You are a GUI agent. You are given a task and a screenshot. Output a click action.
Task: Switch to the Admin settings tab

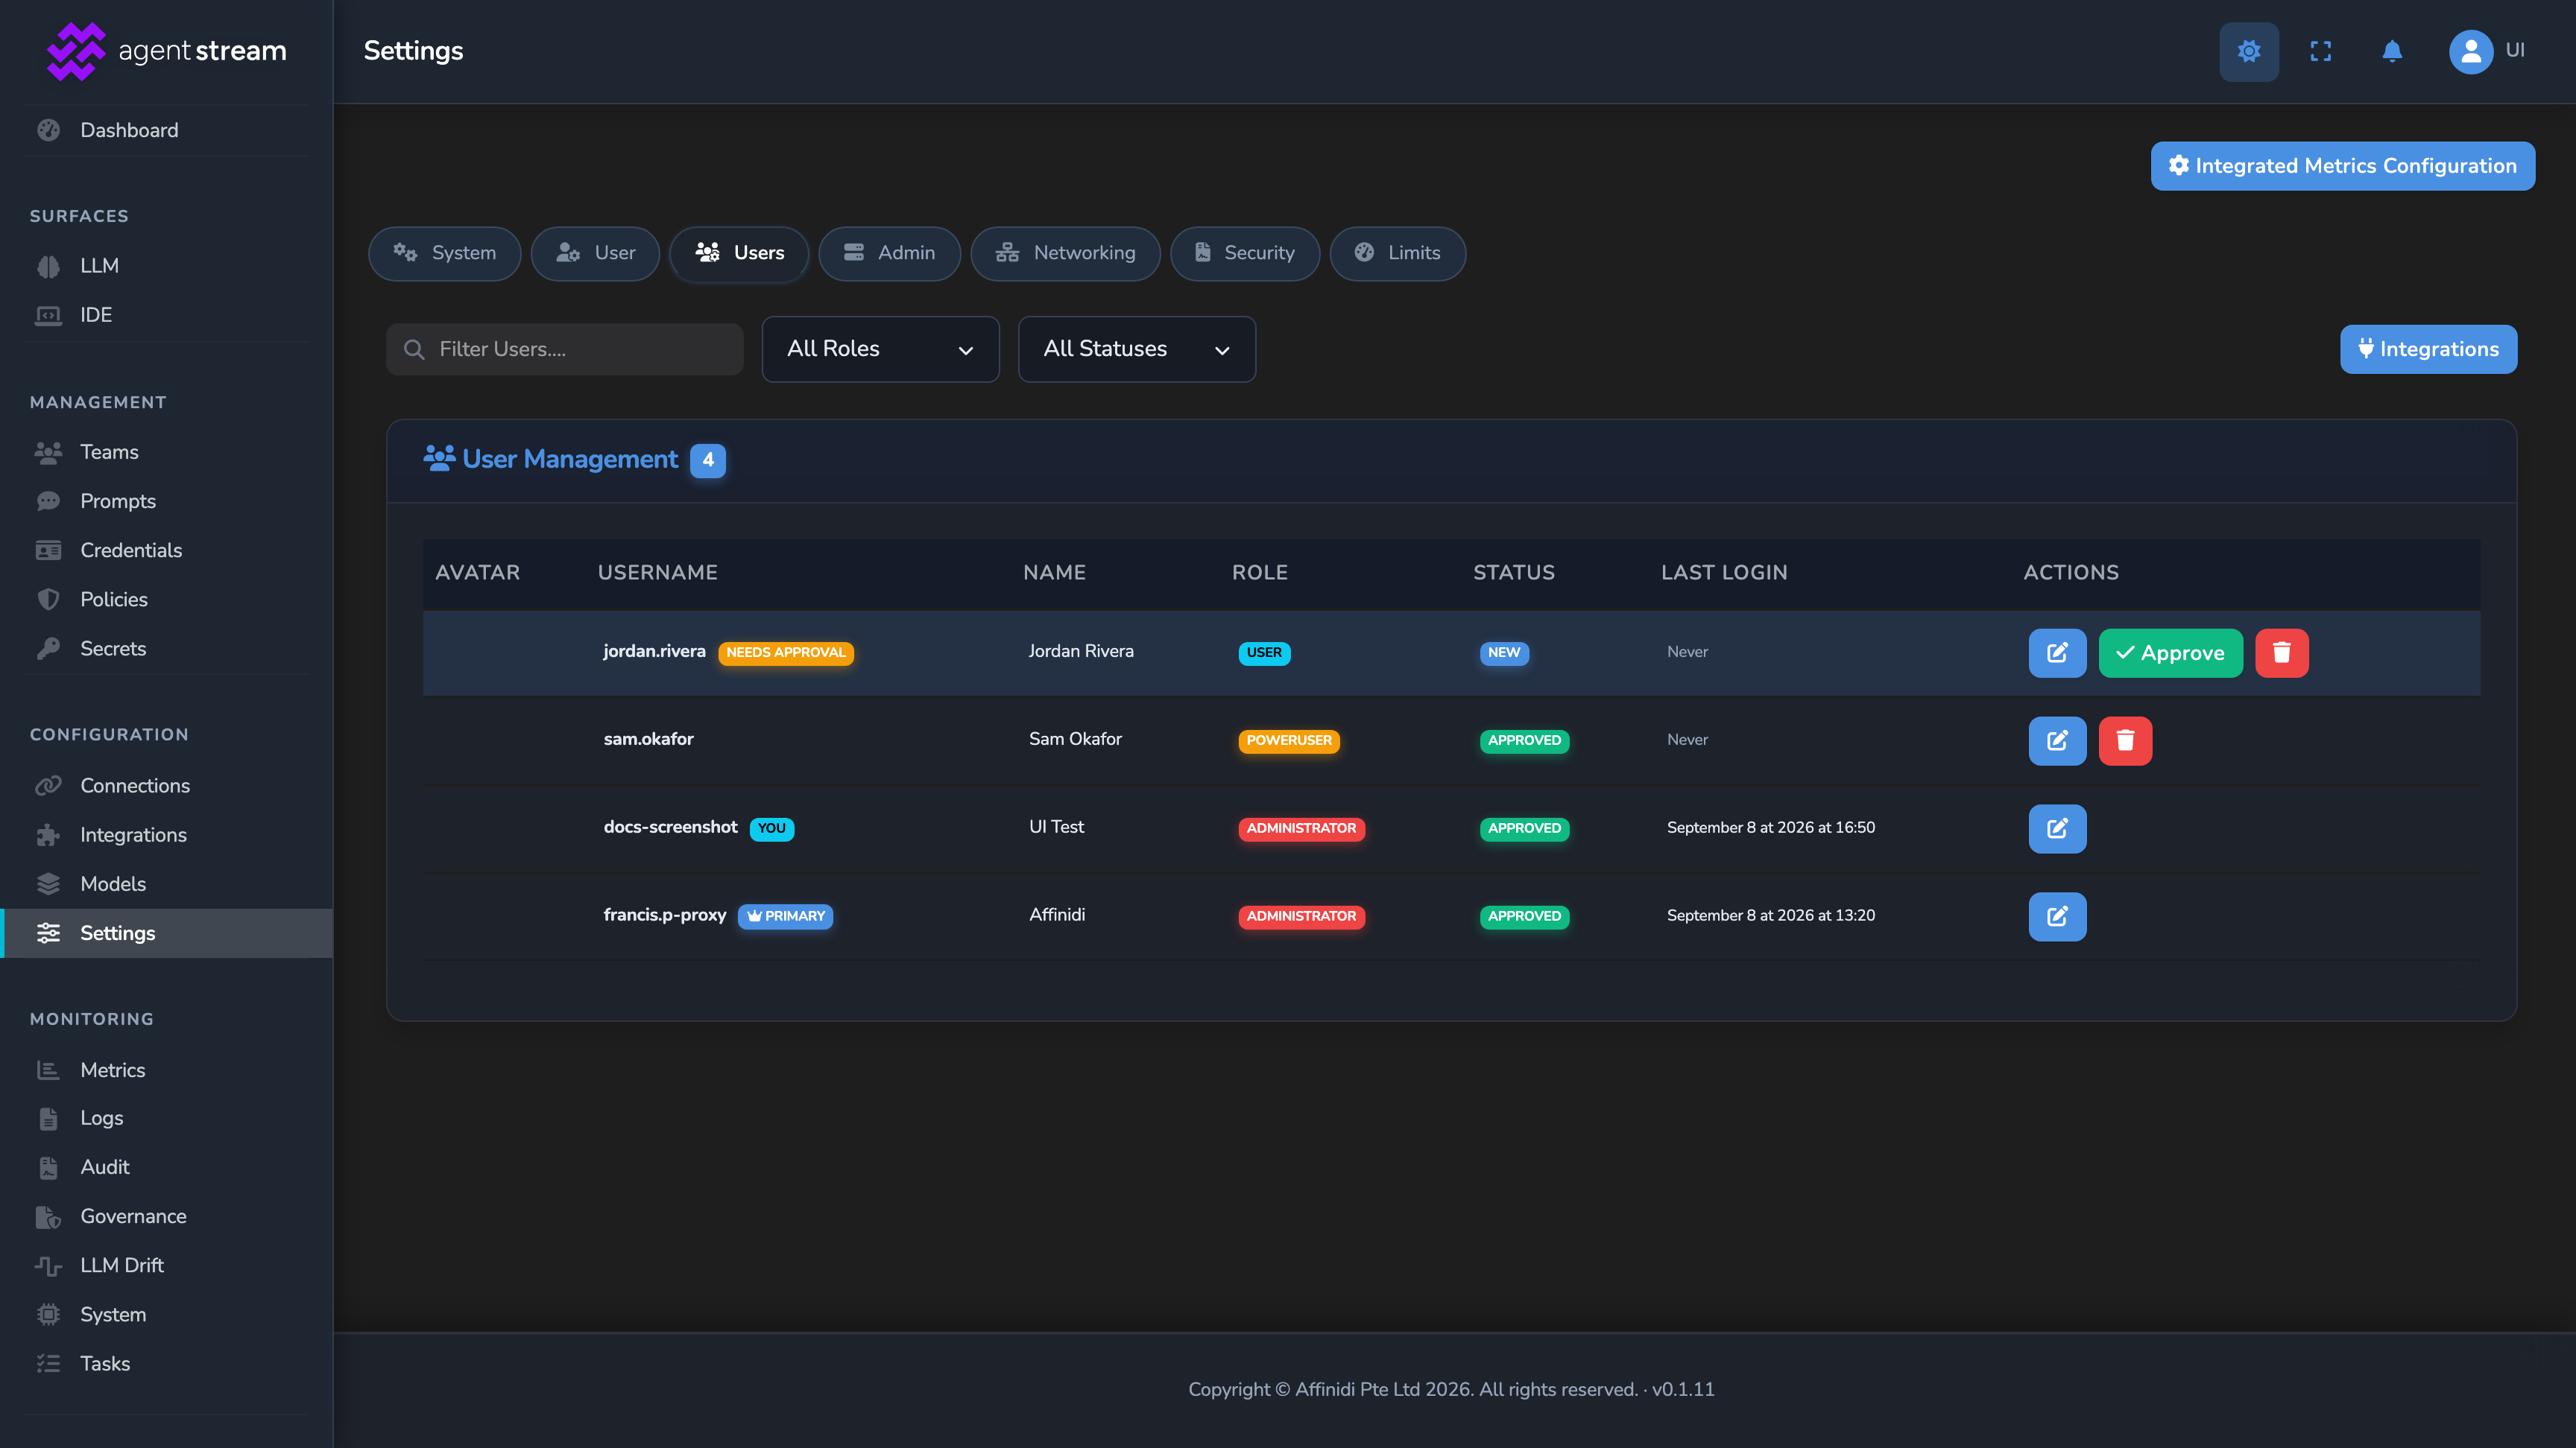tap(889, 254)
